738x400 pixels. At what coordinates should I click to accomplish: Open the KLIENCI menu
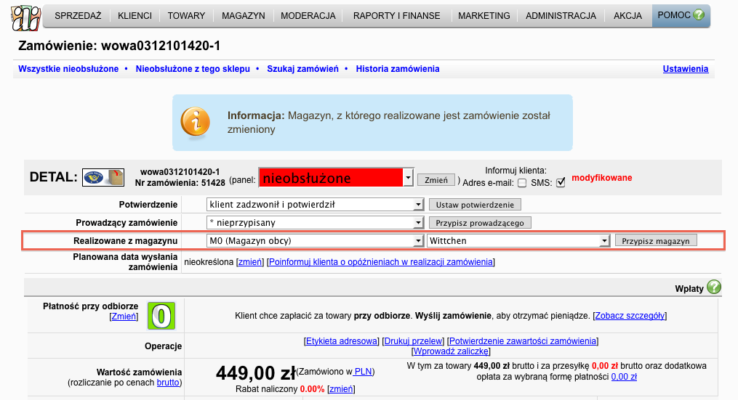coord(135,15)
